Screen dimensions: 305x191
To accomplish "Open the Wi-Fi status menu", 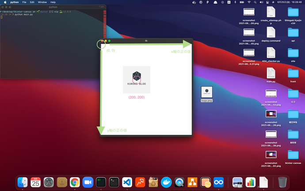I will [249, 2].
